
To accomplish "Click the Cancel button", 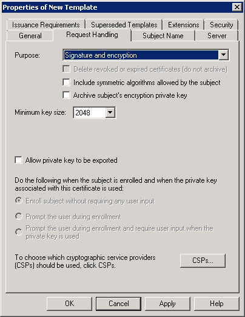I will click(118, 304).
